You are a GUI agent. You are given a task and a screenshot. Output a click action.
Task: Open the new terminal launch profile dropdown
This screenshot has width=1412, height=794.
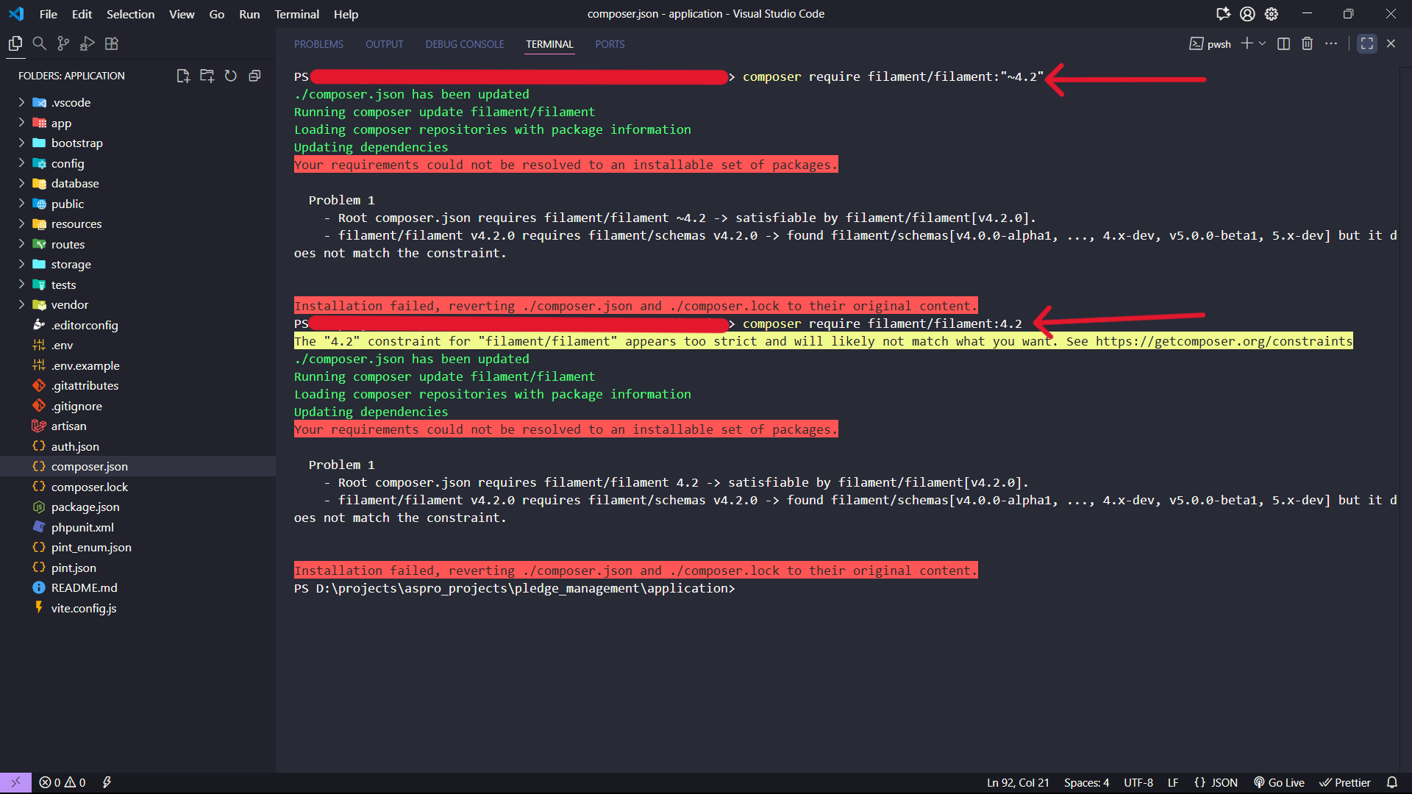[x=1263, y=44]
